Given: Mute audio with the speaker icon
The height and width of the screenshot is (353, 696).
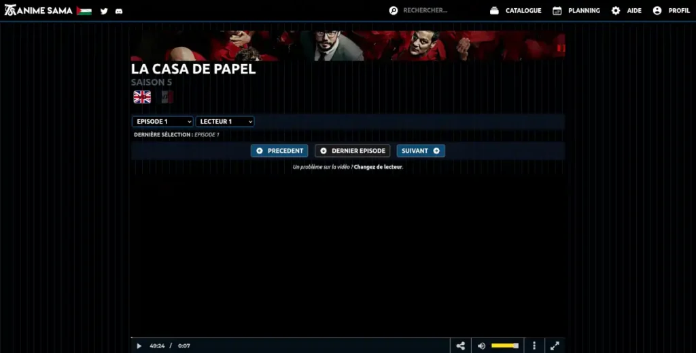Looking at the screenshot, I should coord(481,346).
